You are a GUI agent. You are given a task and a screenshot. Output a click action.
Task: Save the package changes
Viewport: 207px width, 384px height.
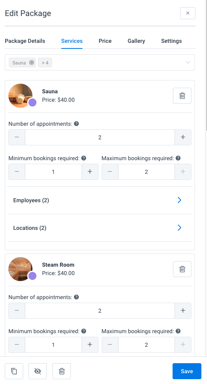tap(187, 371)
